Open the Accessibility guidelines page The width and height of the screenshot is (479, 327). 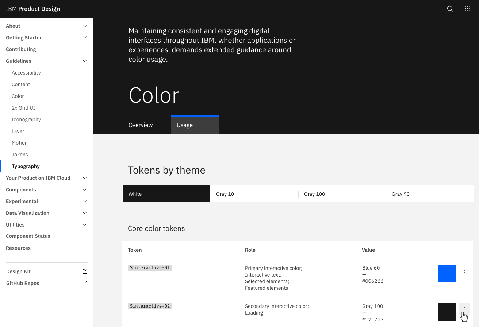pos(26,73)
